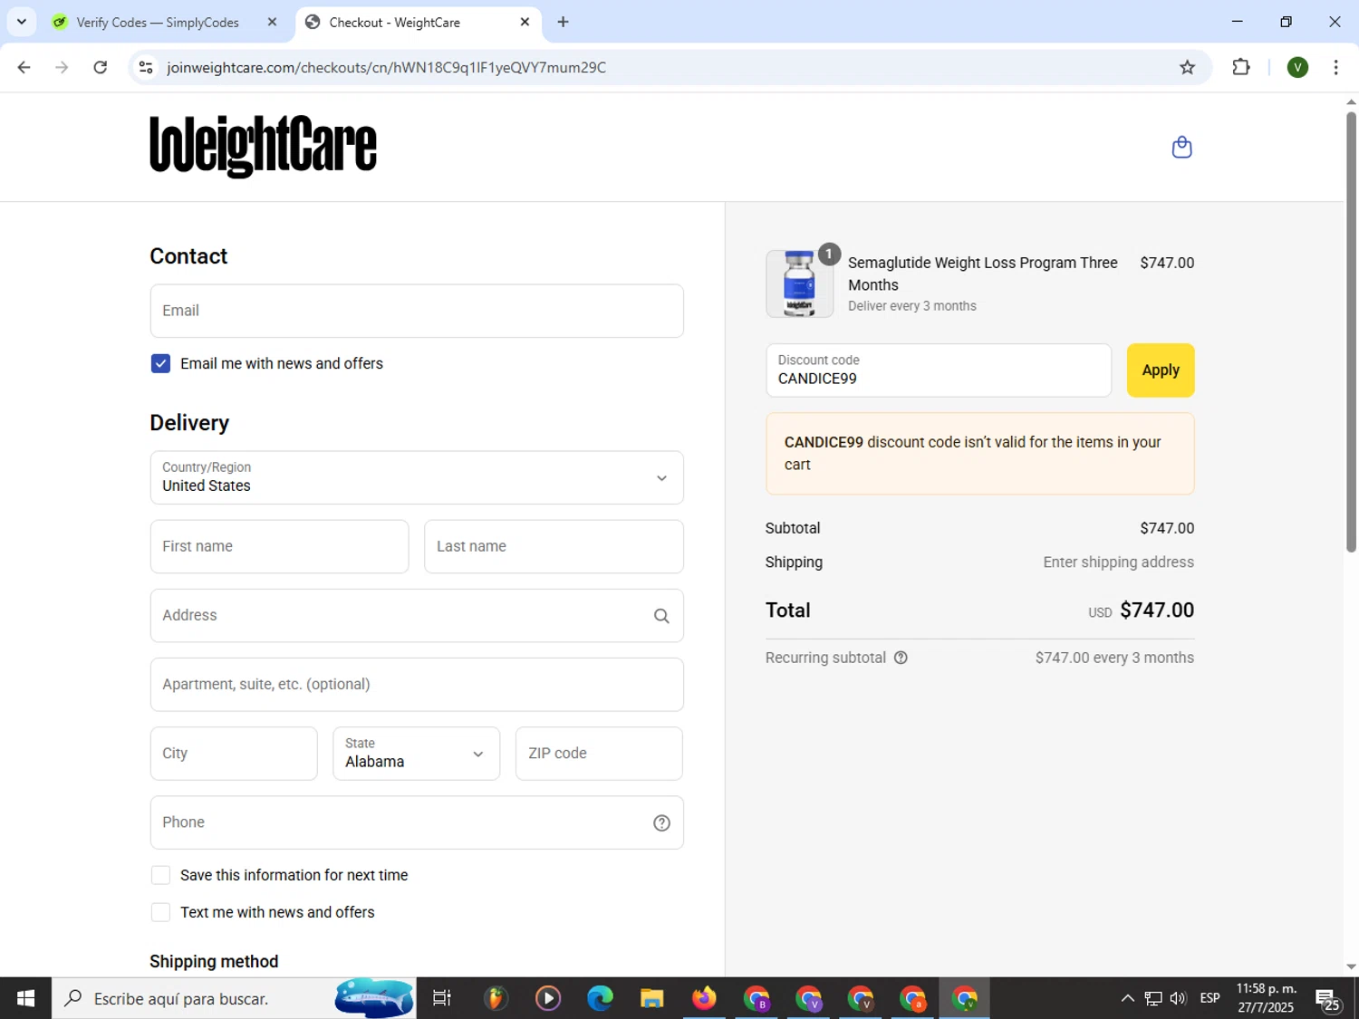Open the notification center icon
Screen dimensions: 1359x1019
(1328, 999)
